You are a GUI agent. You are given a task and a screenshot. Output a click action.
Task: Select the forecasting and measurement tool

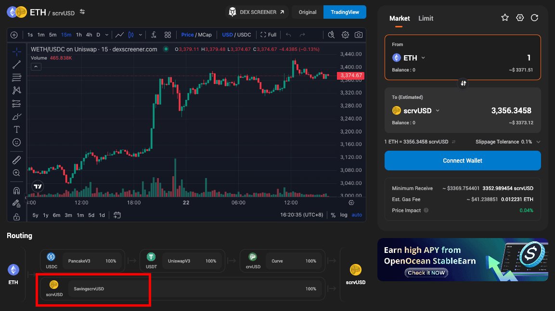[16, 104]
